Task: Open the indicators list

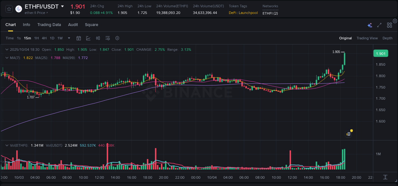Action: coord(107,38)
